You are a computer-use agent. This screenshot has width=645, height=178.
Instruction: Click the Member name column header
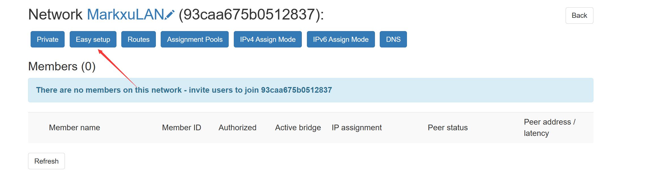(x=74, y=127)
